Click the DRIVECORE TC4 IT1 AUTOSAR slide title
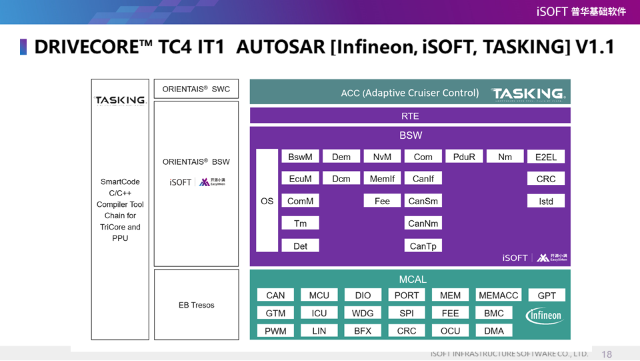Screen dimensions: 640x361 (325, 47)
